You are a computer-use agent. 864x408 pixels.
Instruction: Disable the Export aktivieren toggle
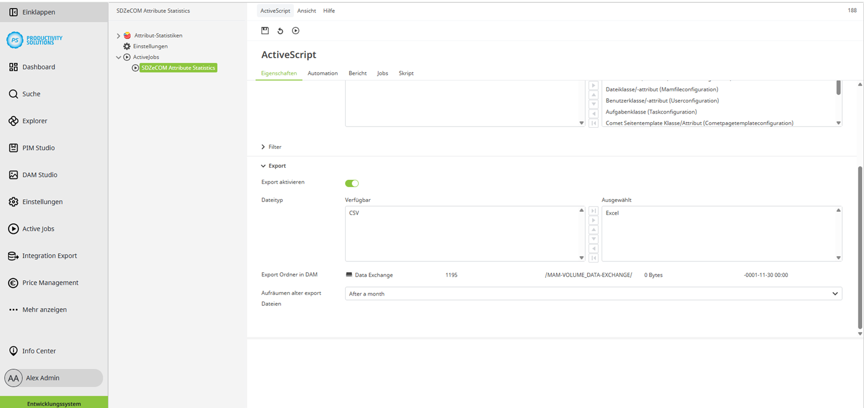[351, 183]
